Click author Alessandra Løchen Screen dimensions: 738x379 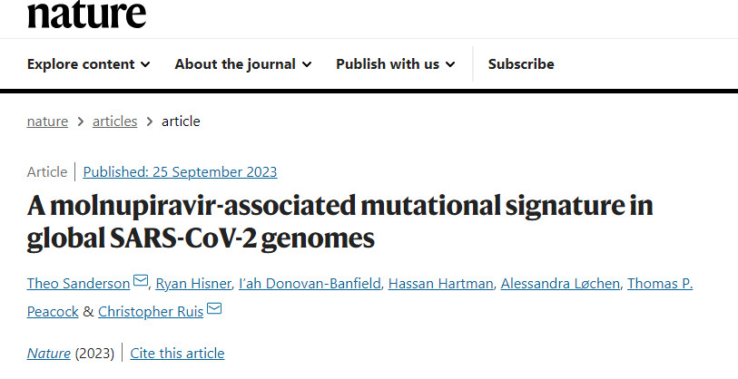(559, 284)
